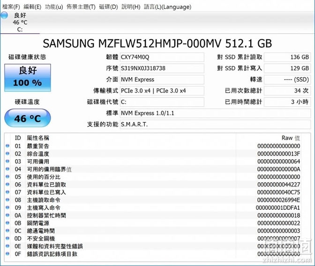This screenshot has width=315, height=266.
Task: Click the status dot for attribute 02 綜合溫度
Action: tap(7, 154)
